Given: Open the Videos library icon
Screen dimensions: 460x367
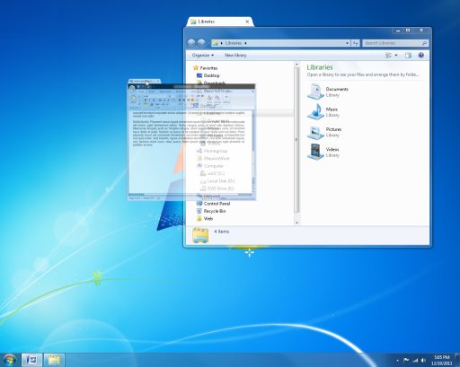Looking at the screenshot, I should coord(315,152).
